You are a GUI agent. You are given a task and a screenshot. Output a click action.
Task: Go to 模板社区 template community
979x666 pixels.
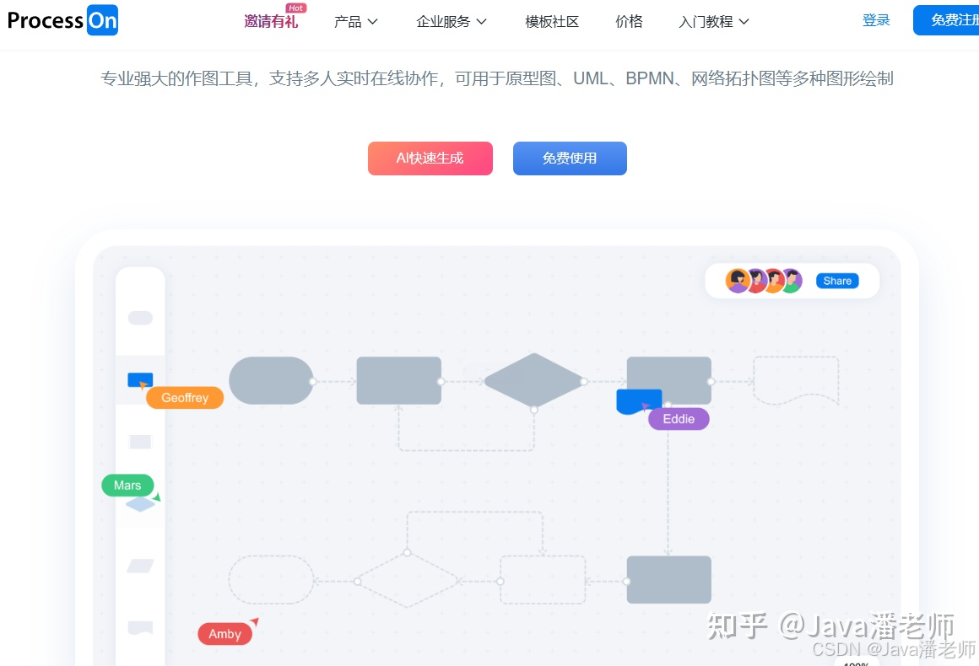[x=552, y=22]
